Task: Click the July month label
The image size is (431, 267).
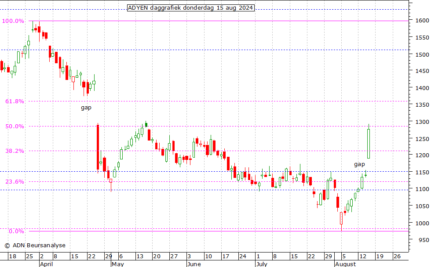Action: click(x=261, y=264)
